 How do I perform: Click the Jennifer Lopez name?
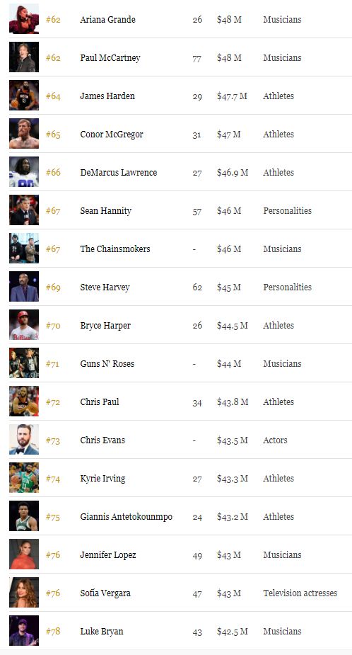(x=108, y=555)
